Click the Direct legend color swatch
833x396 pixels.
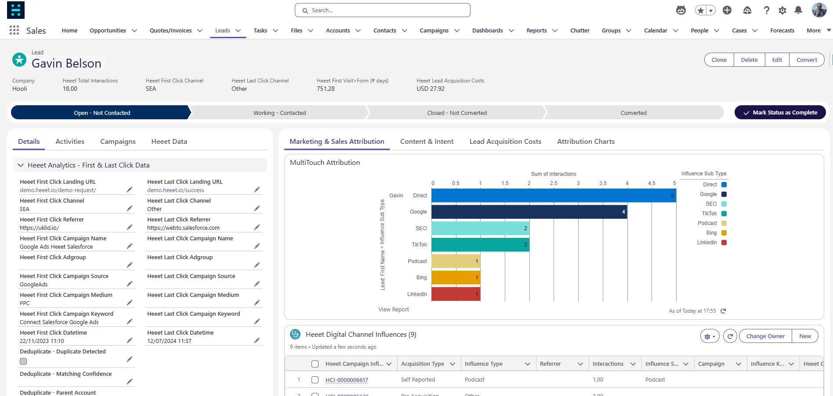pyautogui.click(x=724, y=185)
